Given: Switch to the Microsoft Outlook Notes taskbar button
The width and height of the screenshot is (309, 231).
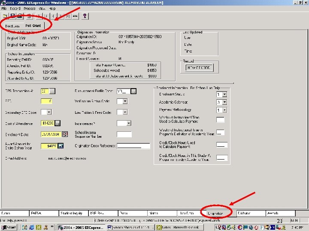Looking at the screenshot, I should tap(180, 228).
